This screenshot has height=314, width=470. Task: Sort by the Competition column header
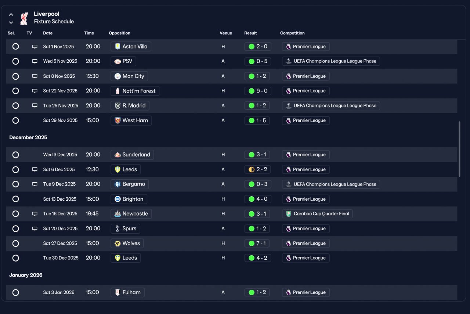(292, 33)
